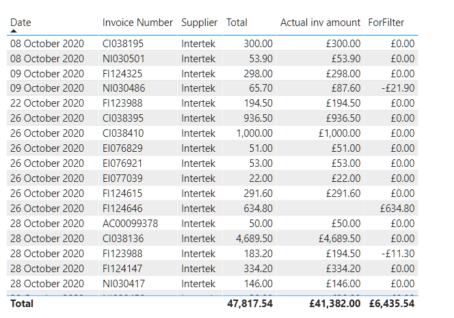Screen dimensions: 454x318
Task: Select invoice number EI076921
Action: [x=122, y=163]
